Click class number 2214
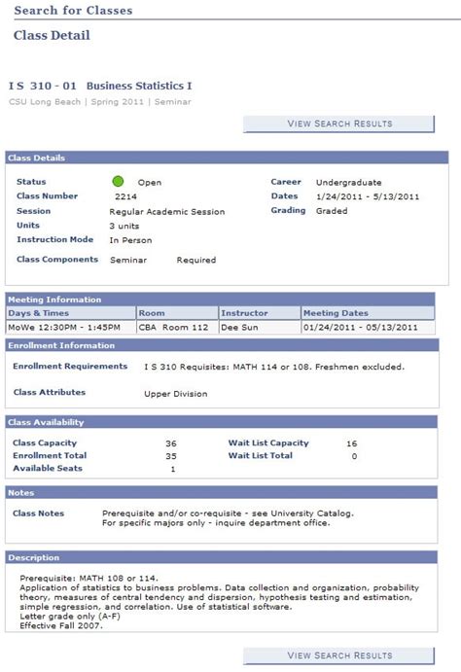 125,196
